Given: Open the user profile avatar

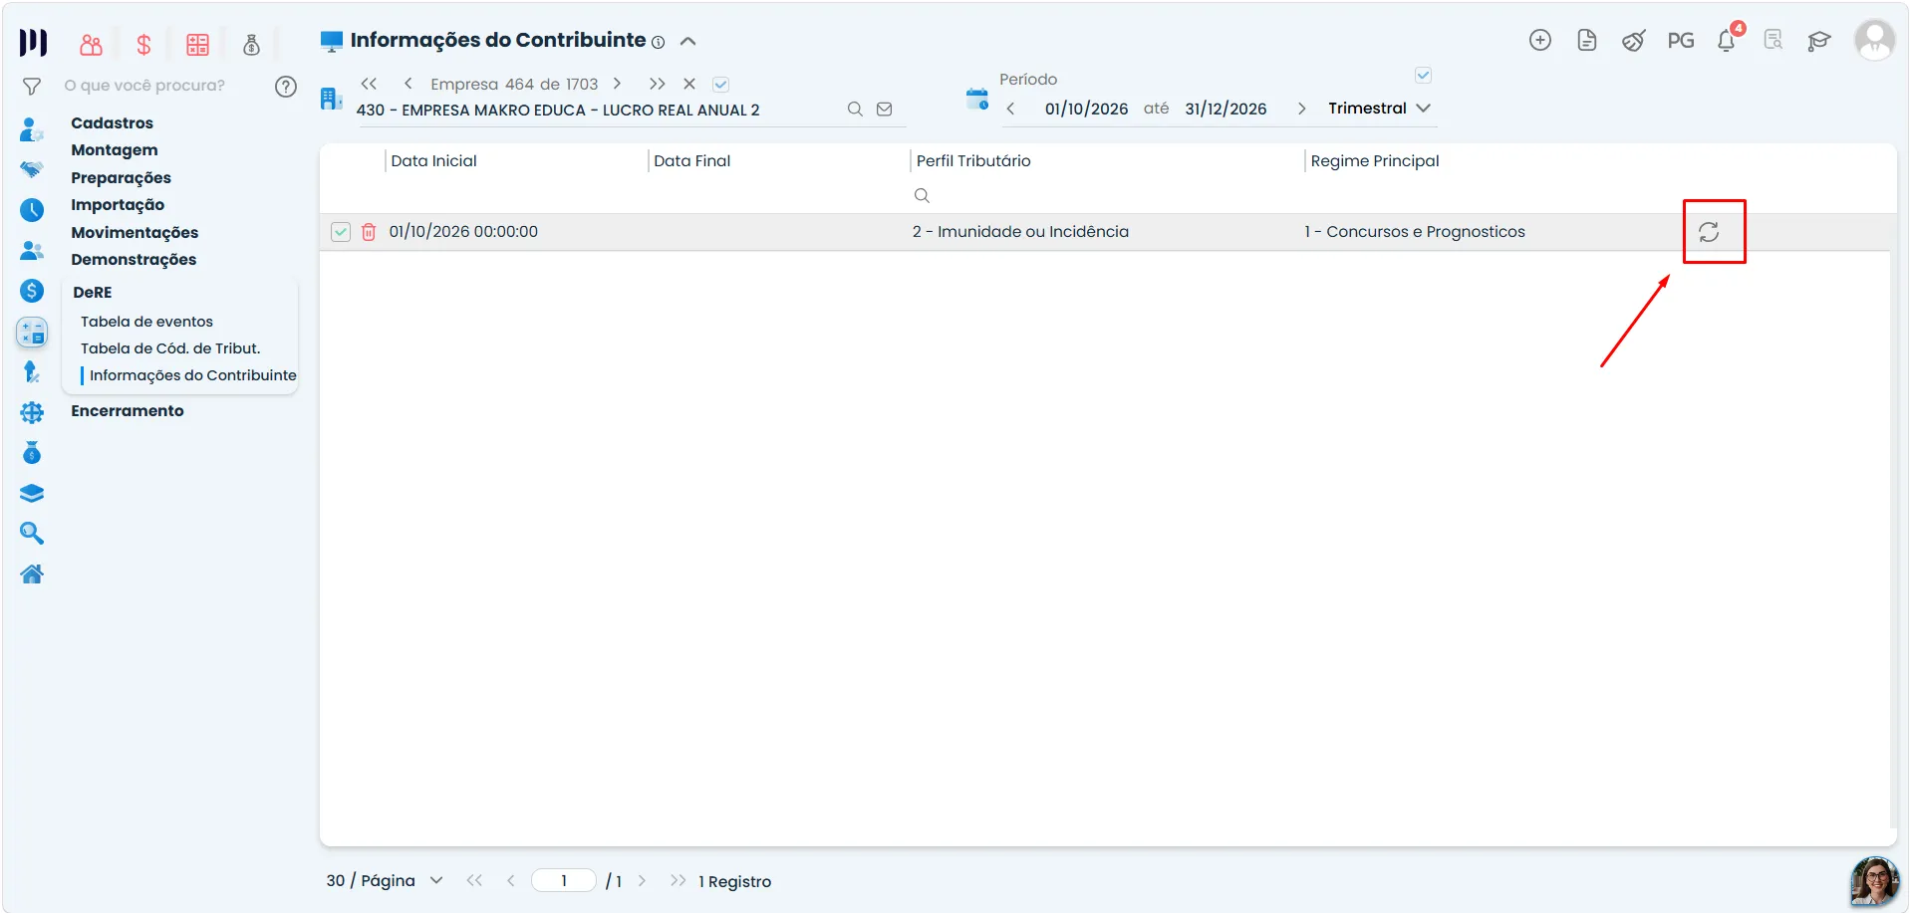Looking at the screenshot, I should pyautogui.click(x=1874, y=40).
